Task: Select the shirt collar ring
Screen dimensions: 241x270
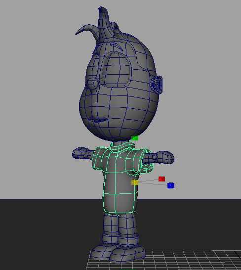Action: 122,146
